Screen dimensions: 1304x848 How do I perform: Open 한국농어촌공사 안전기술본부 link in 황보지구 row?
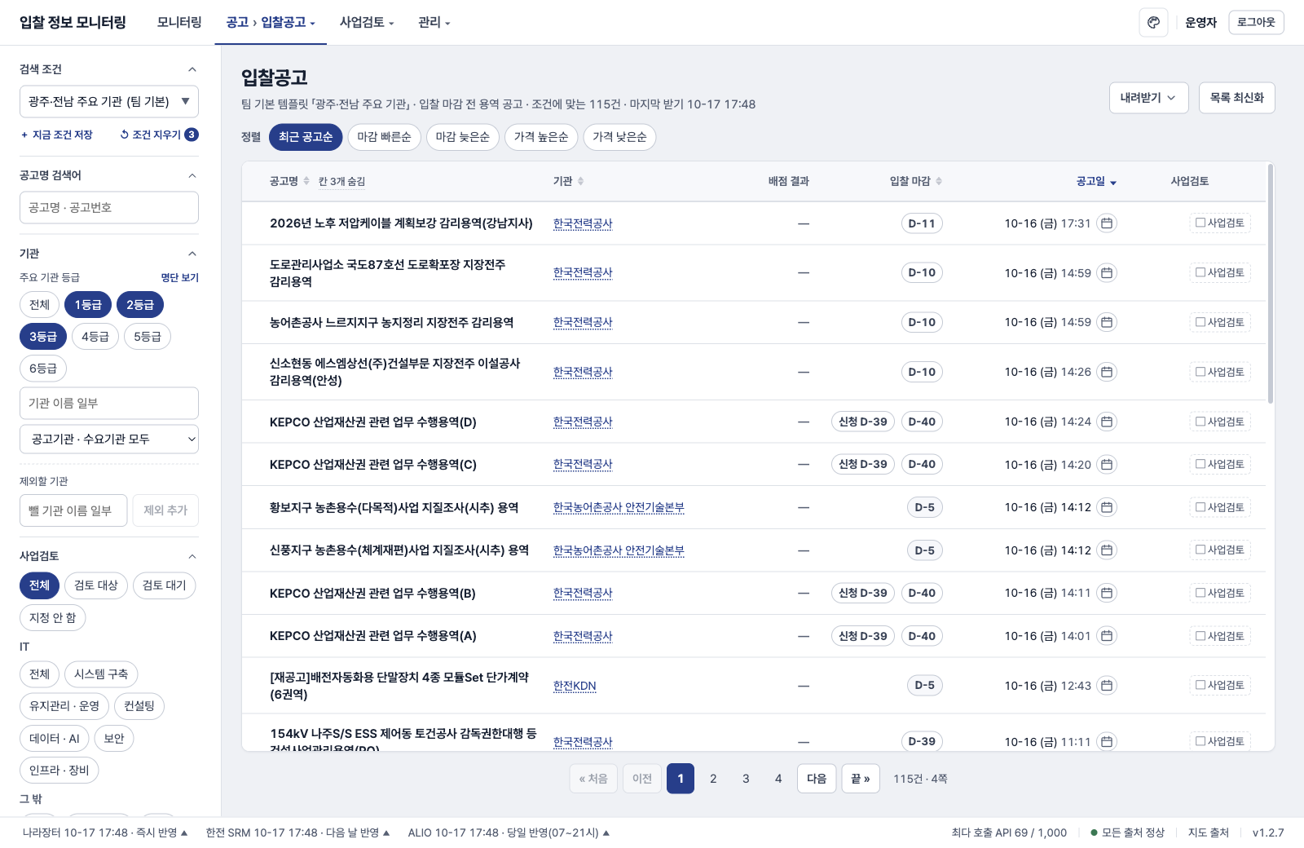[x=619, y=507]
